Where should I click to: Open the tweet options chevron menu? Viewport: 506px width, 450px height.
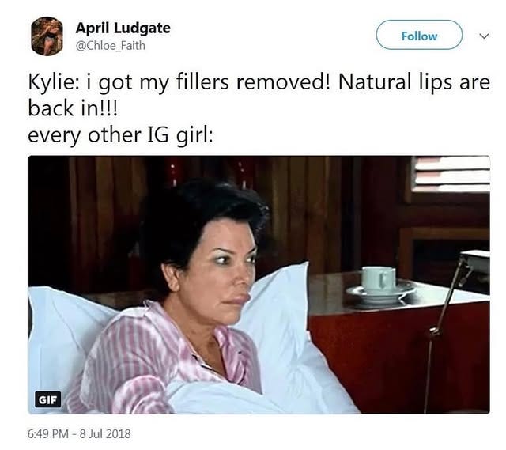(484, 36)
